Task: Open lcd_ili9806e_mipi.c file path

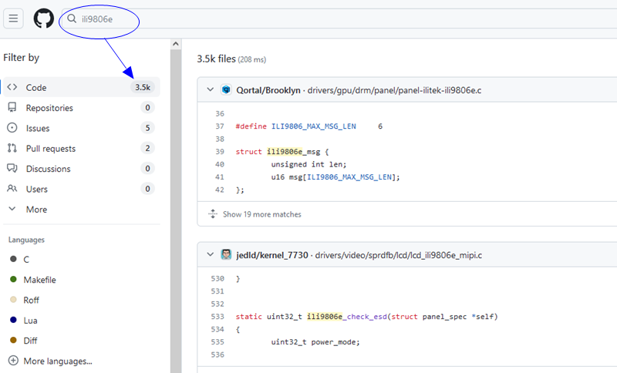Action: coord(399,255)
